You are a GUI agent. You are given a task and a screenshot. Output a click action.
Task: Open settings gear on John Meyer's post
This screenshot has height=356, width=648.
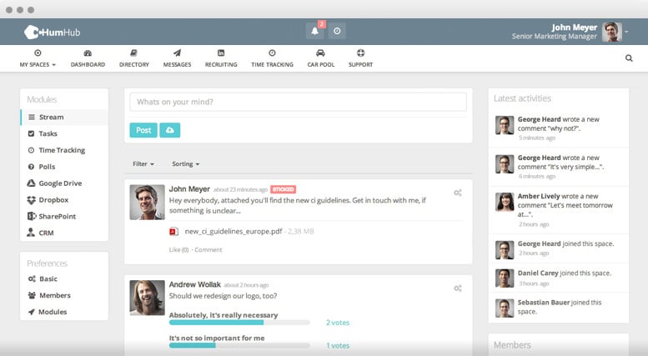pyautogui.click(x=458, y=193)
